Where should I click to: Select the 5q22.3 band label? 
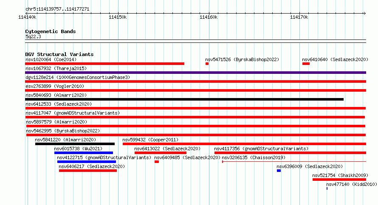point(33,37)
